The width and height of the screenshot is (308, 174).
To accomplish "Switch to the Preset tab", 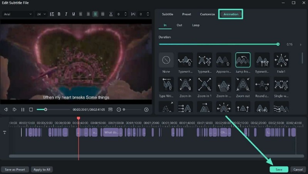I will coord(187,14).
